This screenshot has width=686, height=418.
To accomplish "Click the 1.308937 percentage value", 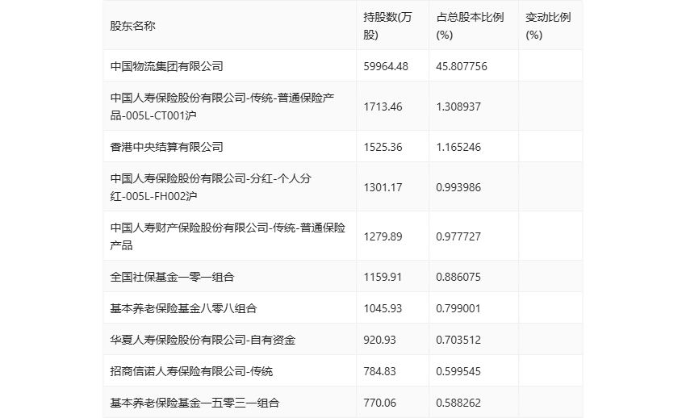I will tap(458, 107).
